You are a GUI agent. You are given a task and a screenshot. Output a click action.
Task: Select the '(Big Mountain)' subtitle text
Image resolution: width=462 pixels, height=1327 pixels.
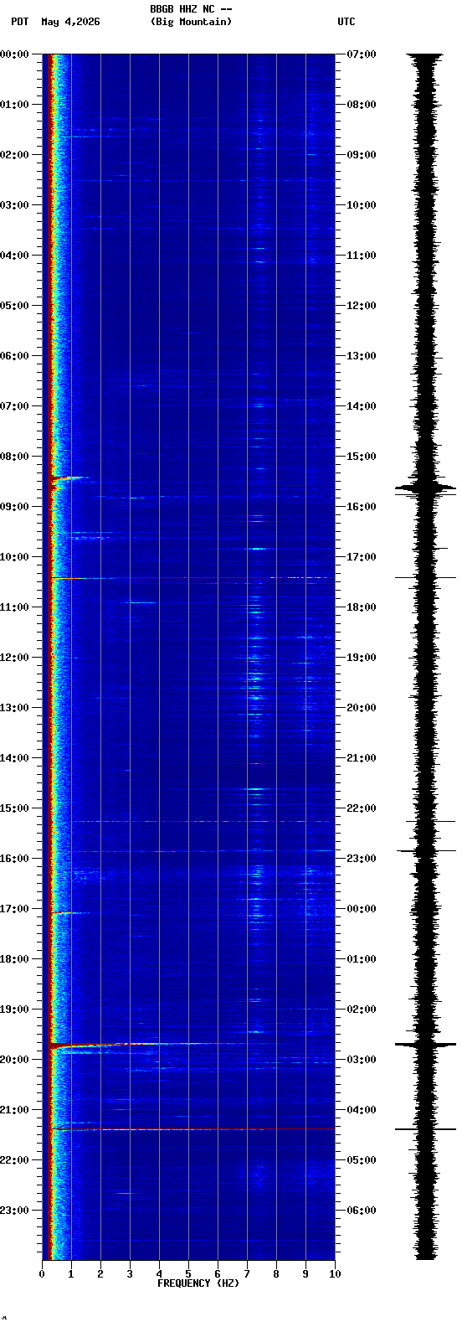[x=191, y=22]
